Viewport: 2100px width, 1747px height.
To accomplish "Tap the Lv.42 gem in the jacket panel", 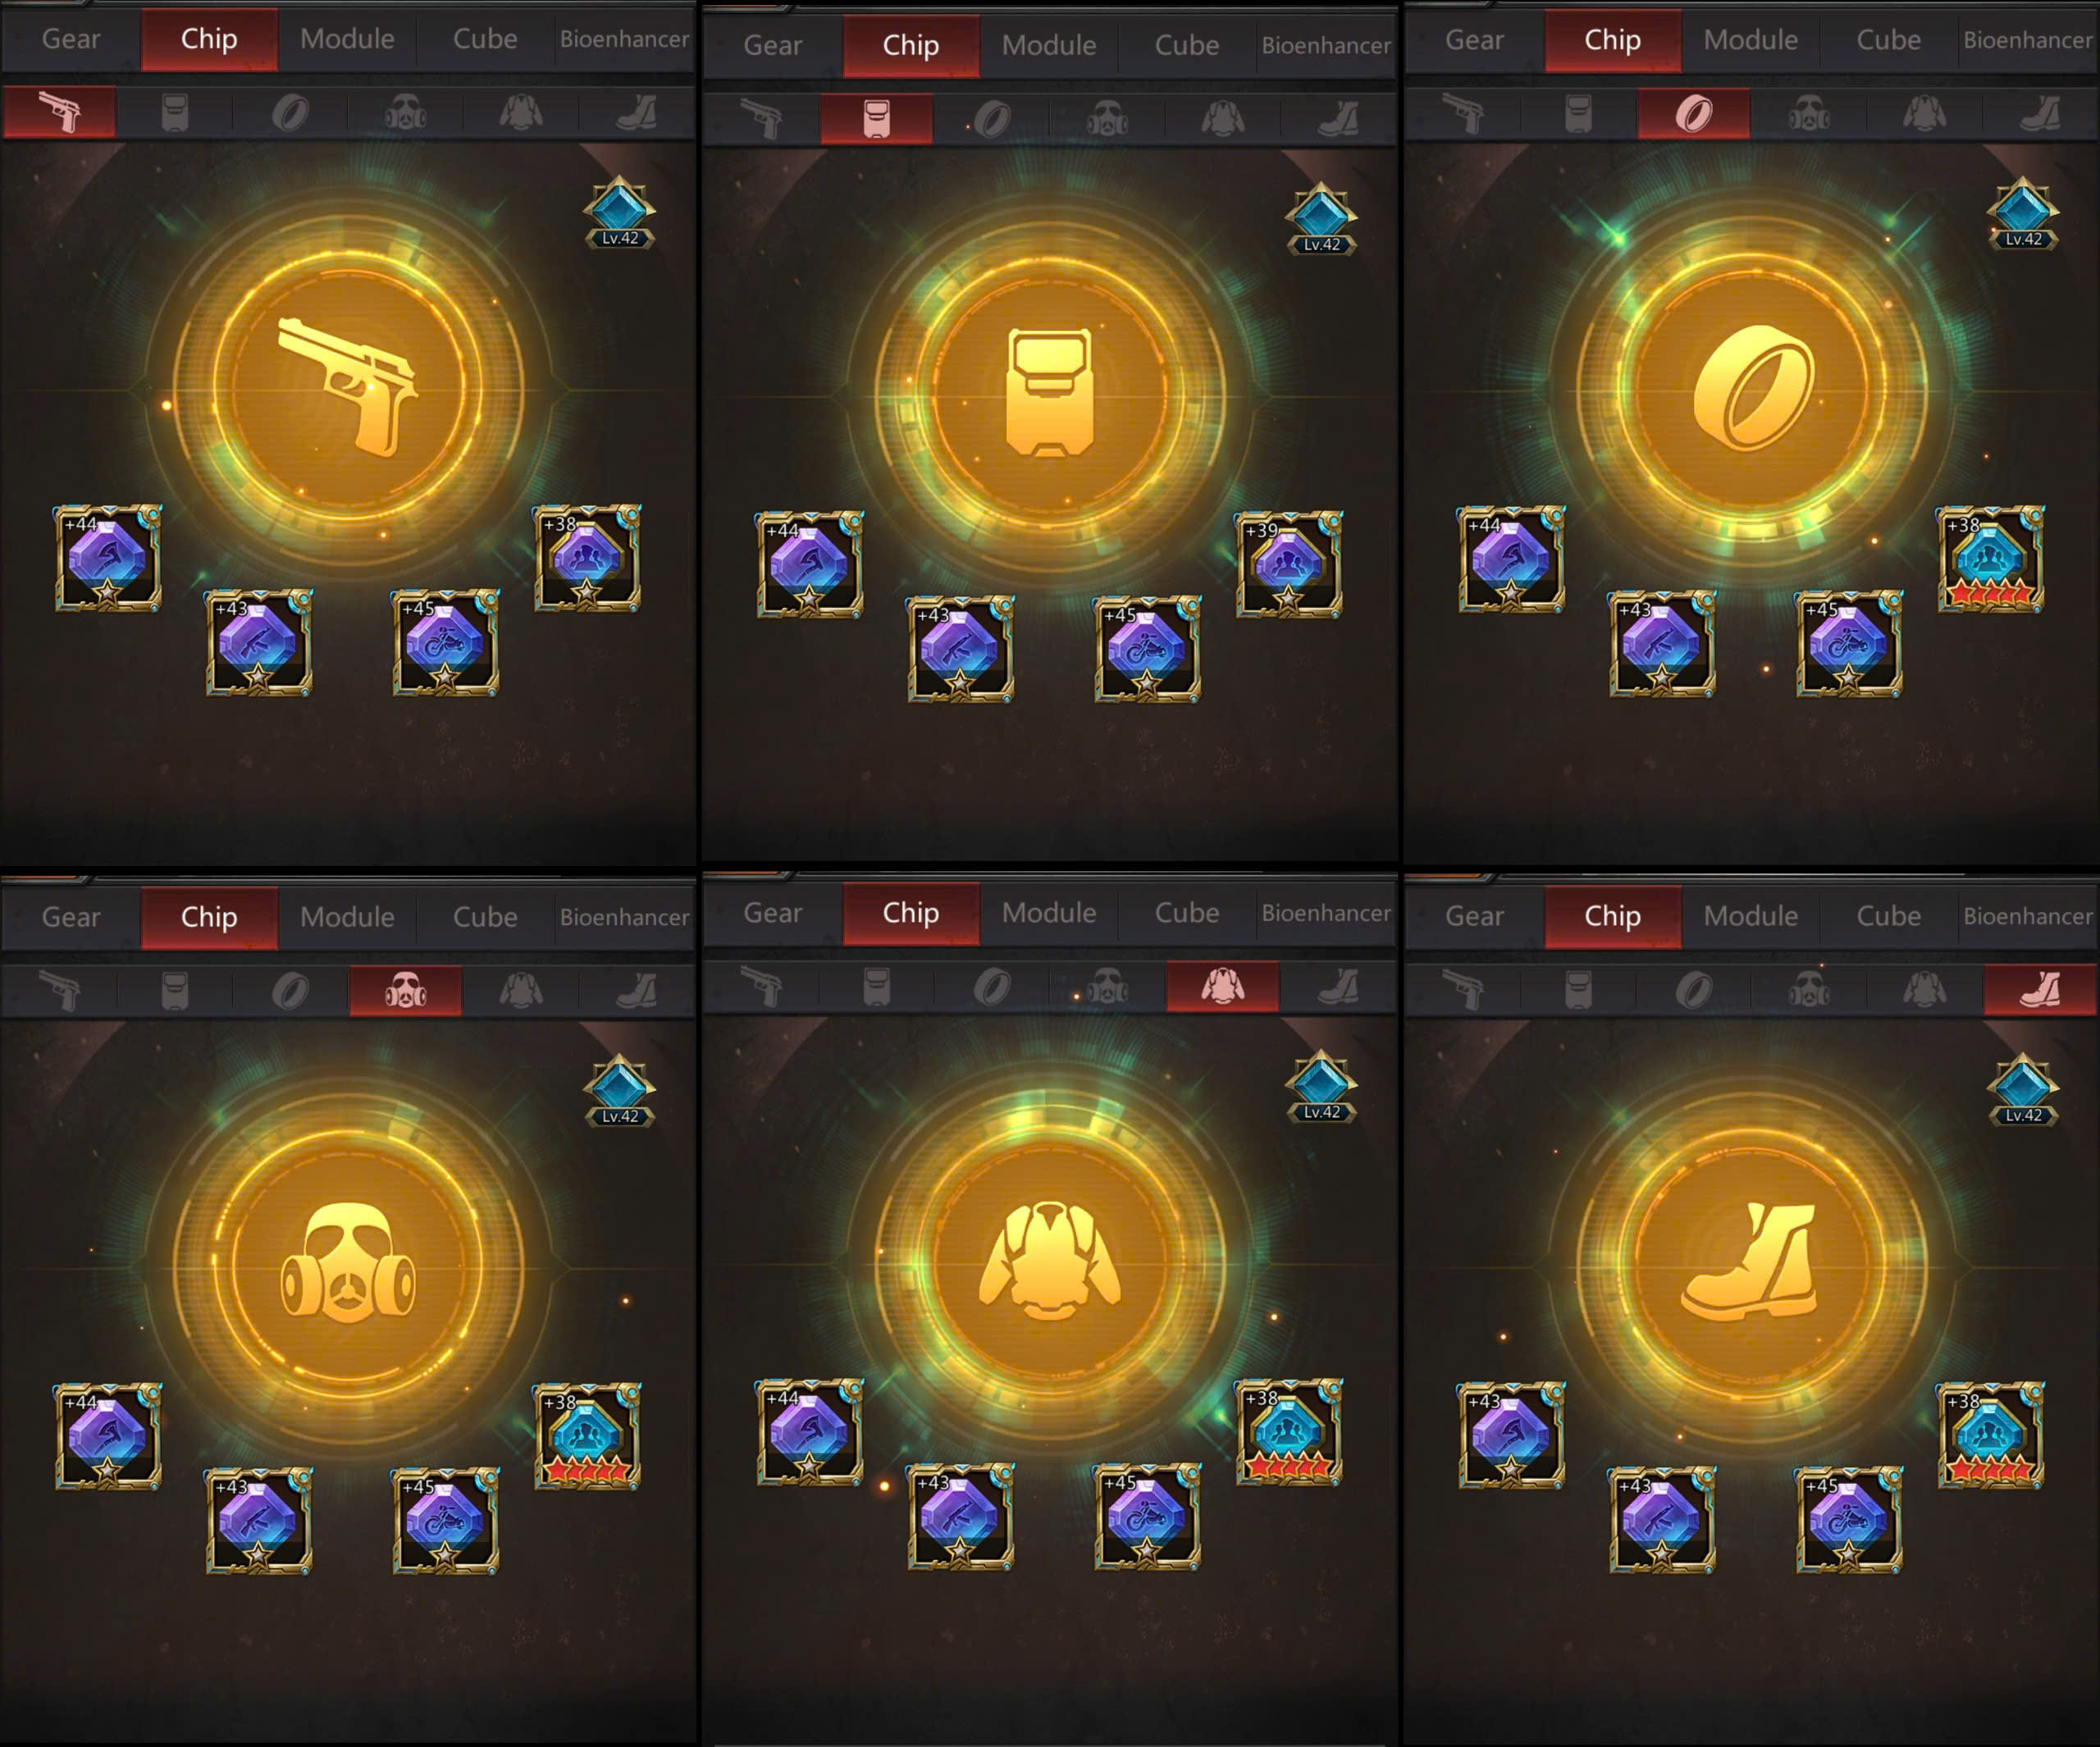I will coord(1321,1086).
